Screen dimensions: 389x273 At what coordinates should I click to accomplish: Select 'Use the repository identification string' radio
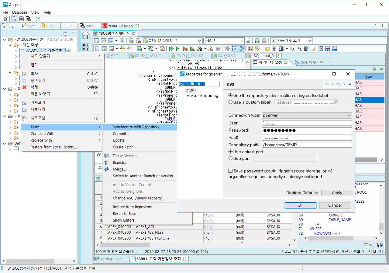point(230,96)
